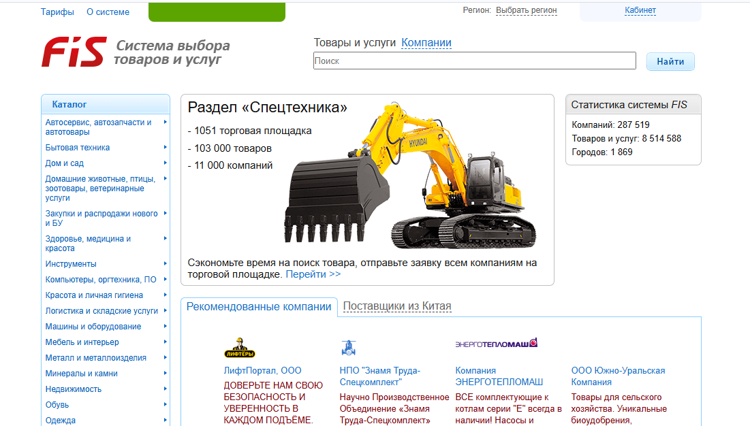Click the green button in top bar
This screenshot has height=426, width=750.
click(217, 12)
